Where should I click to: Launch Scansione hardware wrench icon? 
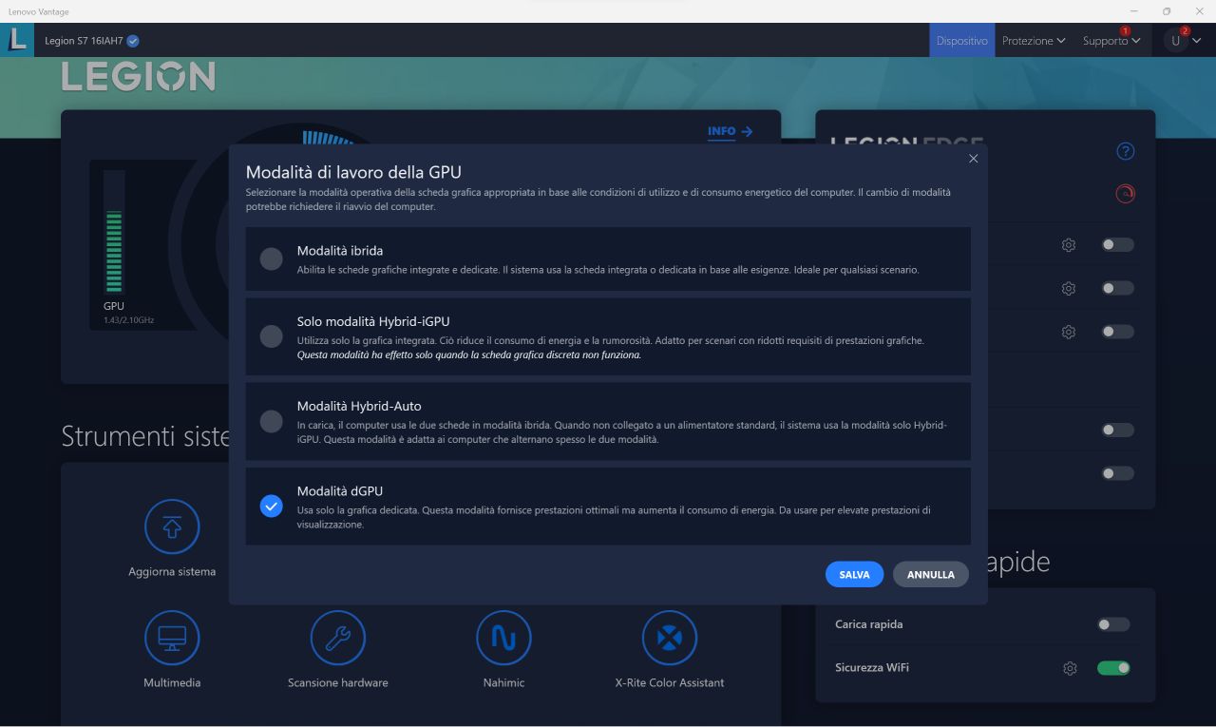click(338, 638)
